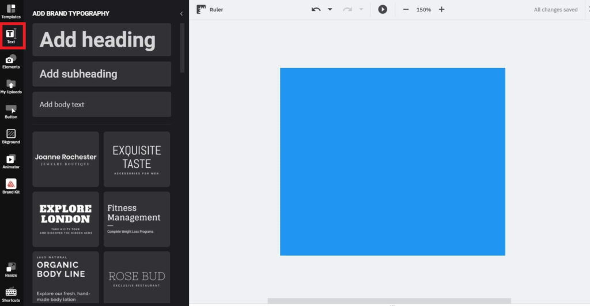Click the Resize icon in sidebar

coord(11,269)
